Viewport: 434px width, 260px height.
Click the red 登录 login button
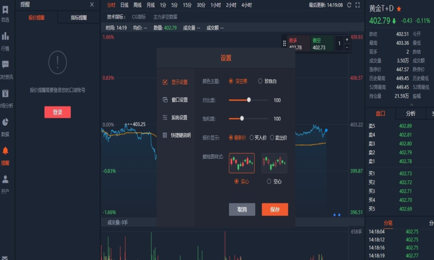pos(57,112)
